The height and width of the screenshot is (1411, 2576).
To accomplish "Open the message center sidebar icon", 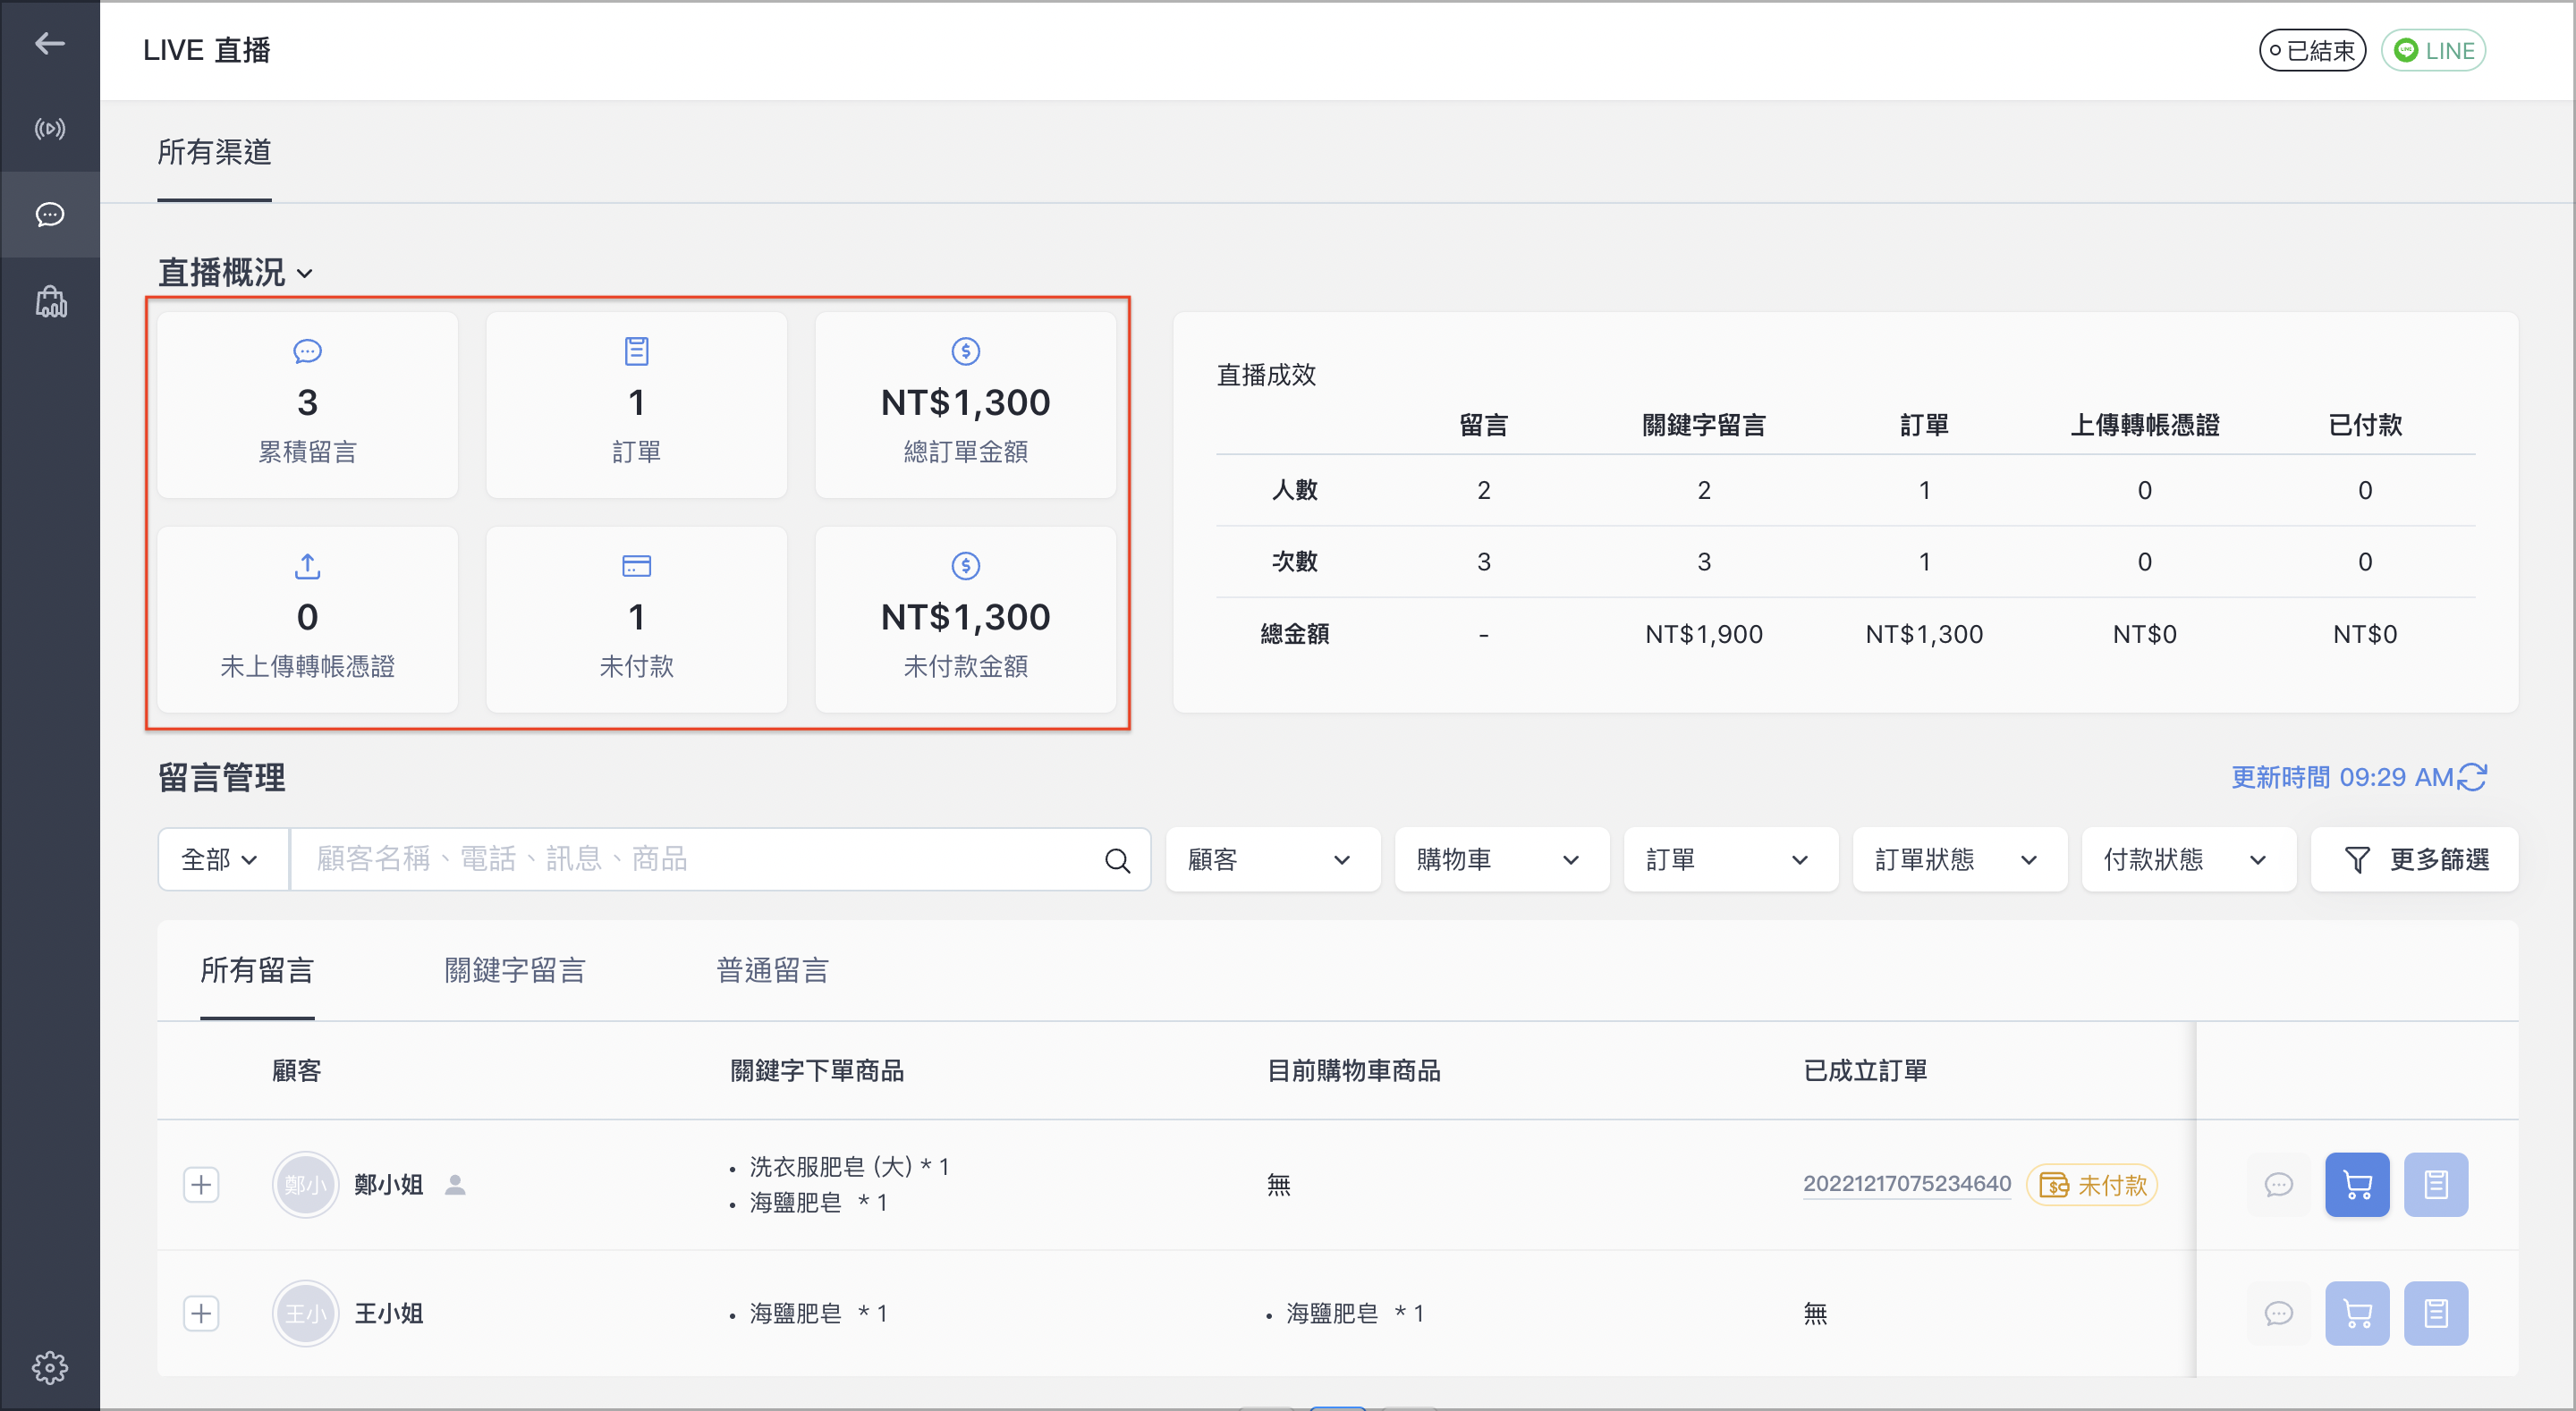I will click(49, 214).
